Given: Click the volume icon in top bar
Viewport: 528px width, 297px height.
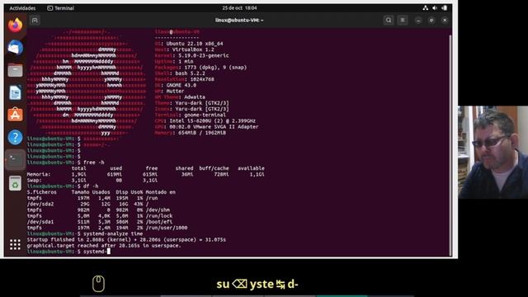Looking at the screenshot, I should click(435, 8).
